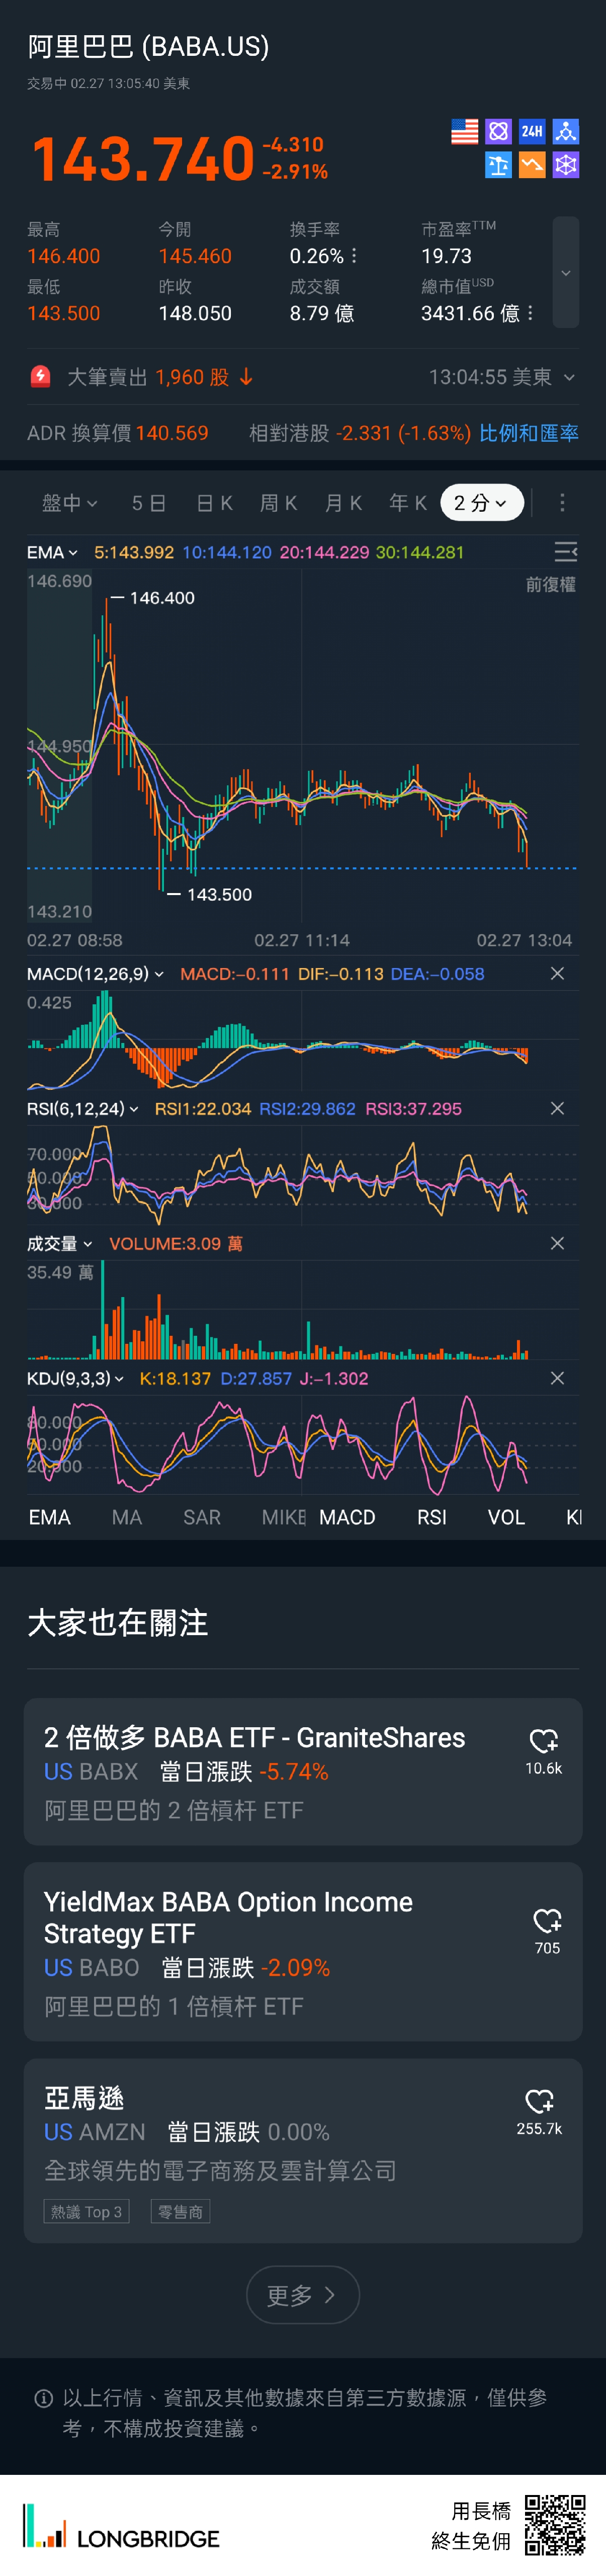Switch to the 日K chart tab

(214, 502)
